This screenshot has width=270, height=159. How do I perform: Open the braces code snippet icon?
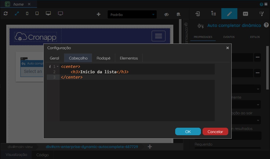pyautogui.click(x=262, y=13)
